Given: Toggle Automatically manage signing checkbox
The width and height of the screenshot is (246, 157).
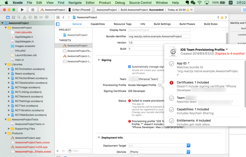Looking at the screenshot, I should pyautogui.click(x=129, y=67).
